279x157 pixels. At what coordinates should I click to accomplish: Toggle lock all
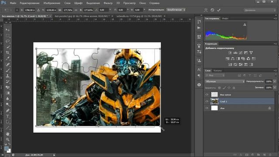[x=234, y=88]
